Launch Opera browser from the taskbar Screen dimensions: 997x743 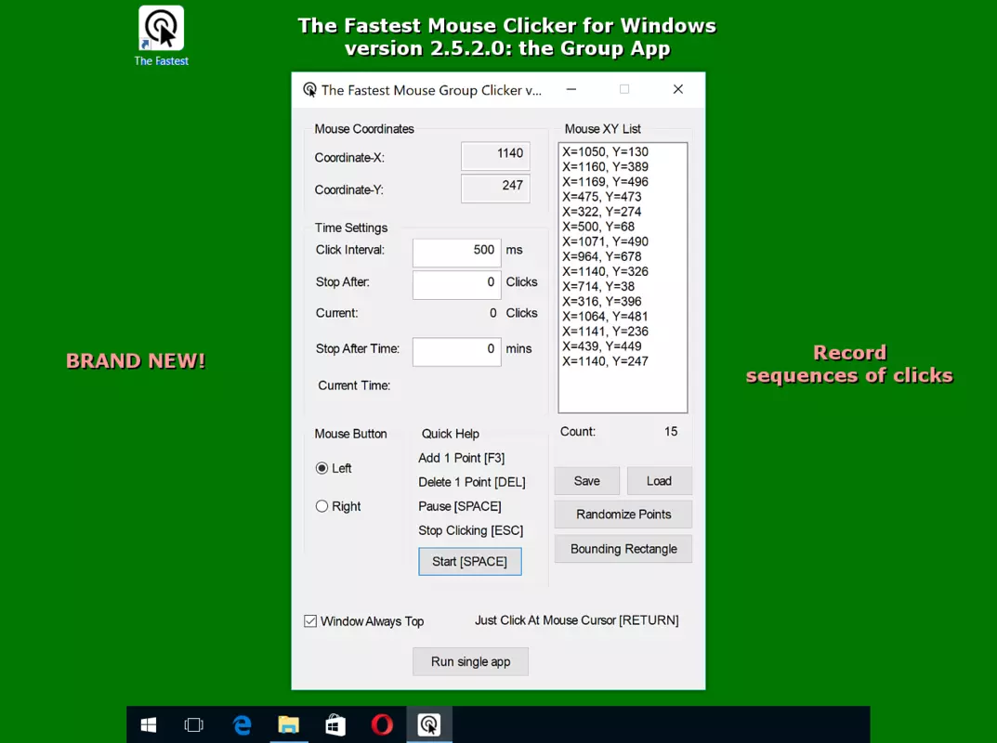pyautogui.click(x=382, y=724)
